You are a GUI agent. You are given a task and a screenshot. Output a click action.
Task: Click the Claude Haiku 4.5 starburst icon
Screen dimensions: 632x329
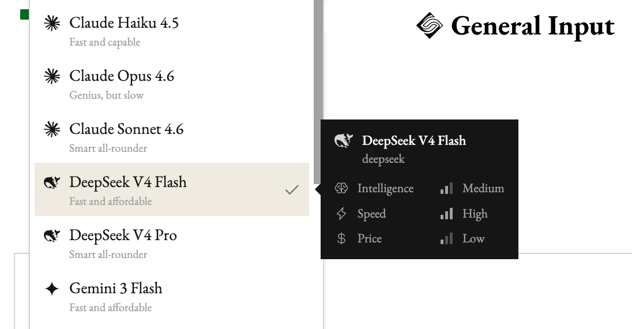click(52, 23)
